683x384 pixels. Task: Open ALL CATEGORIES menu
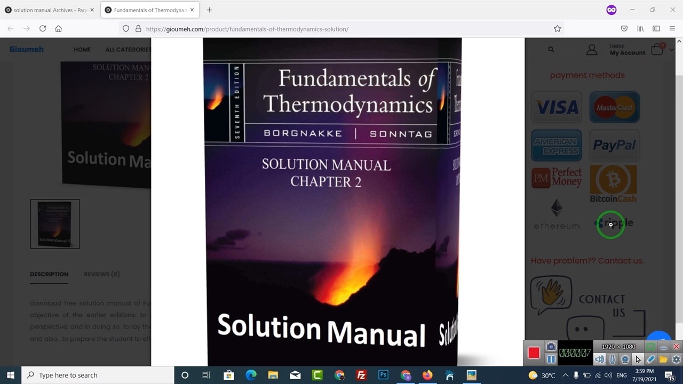pyautogui.click(x=128, y=50)
